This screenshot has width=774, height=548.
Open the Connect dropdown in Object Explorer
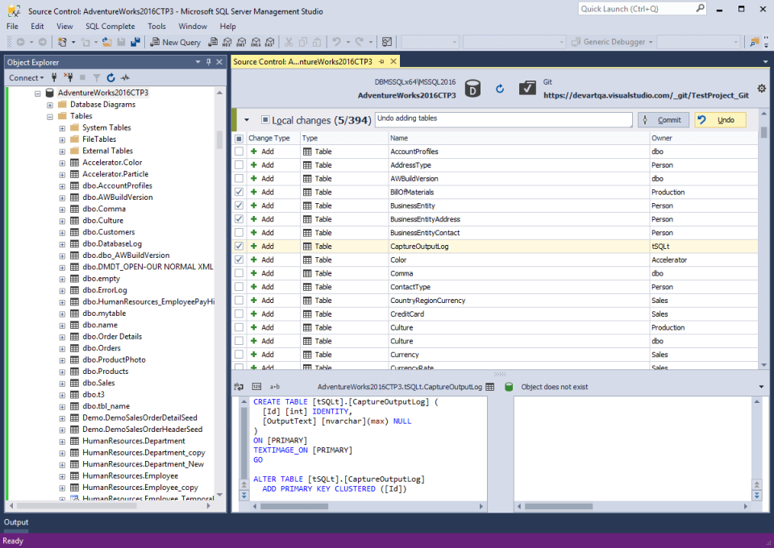point(27,78)
